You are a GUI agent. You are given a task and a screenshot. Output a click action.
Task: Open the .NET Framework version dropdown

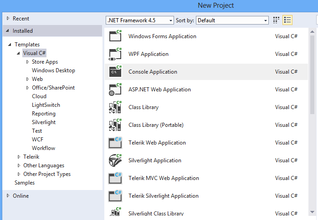[x=140, y=20]
